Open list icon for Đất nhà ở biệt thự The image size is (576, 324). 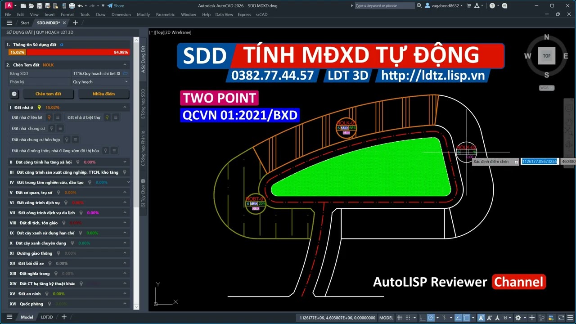tap(116, 117)
